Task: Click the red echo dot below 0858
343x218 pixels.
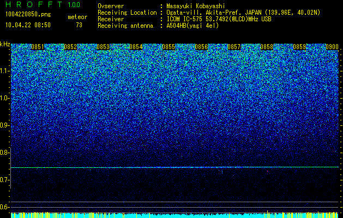Action: click(x=267, y=171)
